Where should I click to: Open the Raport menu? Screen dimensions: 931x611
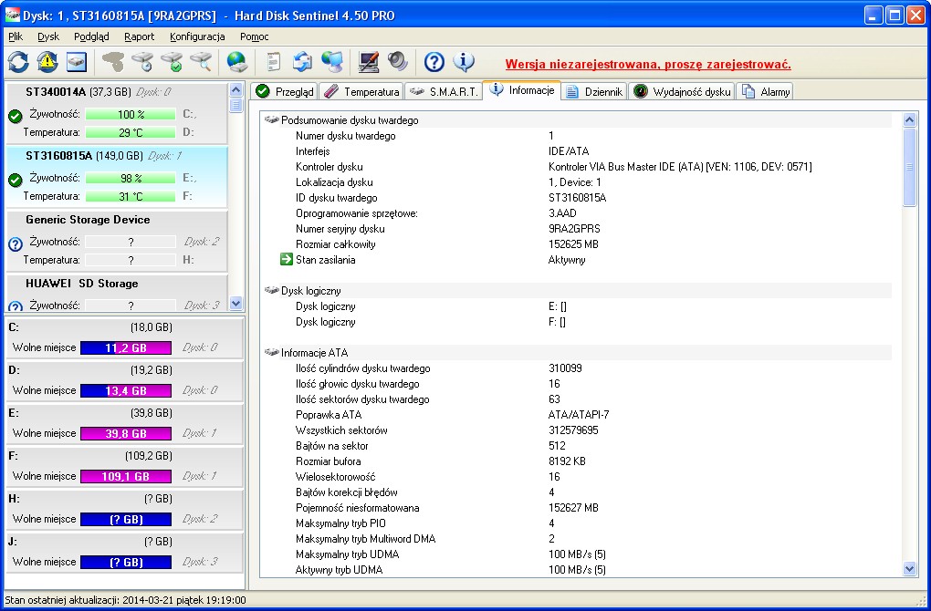click(140, 36)
